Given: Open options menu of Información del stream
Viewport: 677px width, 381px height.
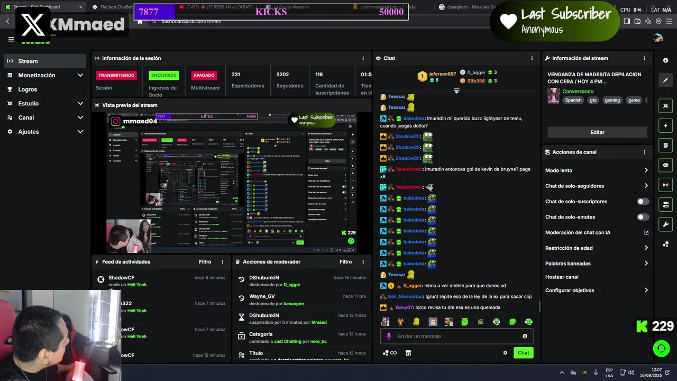Looking at the screenshot, I should click(644, 58).
